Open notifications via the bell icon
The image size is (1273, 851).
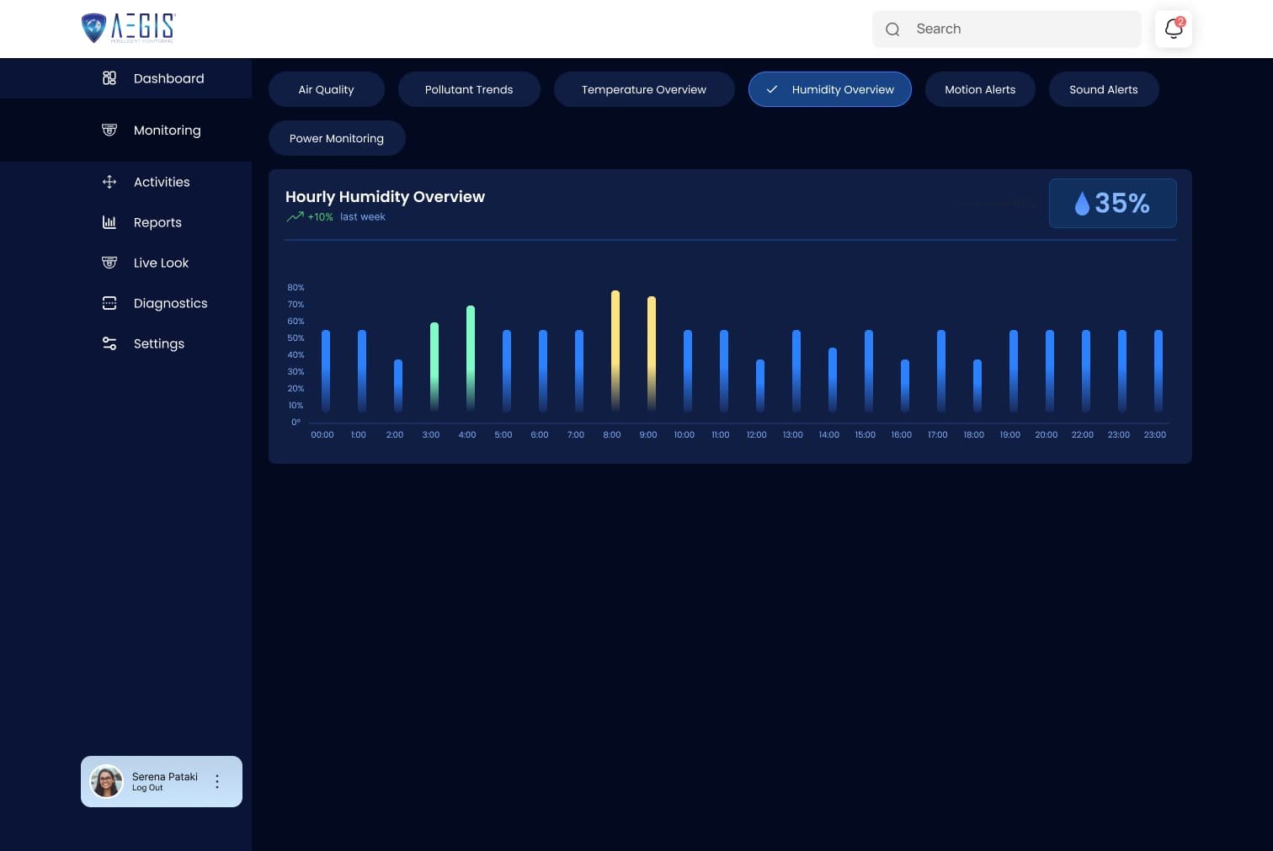click(x=1173, y=29)
